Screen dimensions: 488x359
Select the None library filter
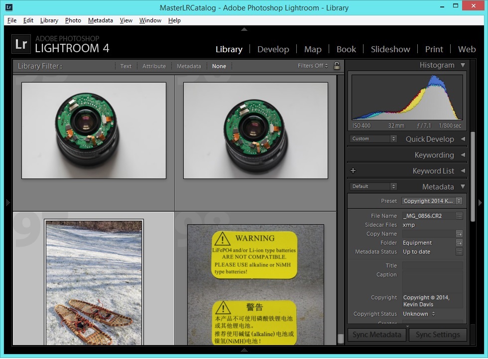coord(219,66)
